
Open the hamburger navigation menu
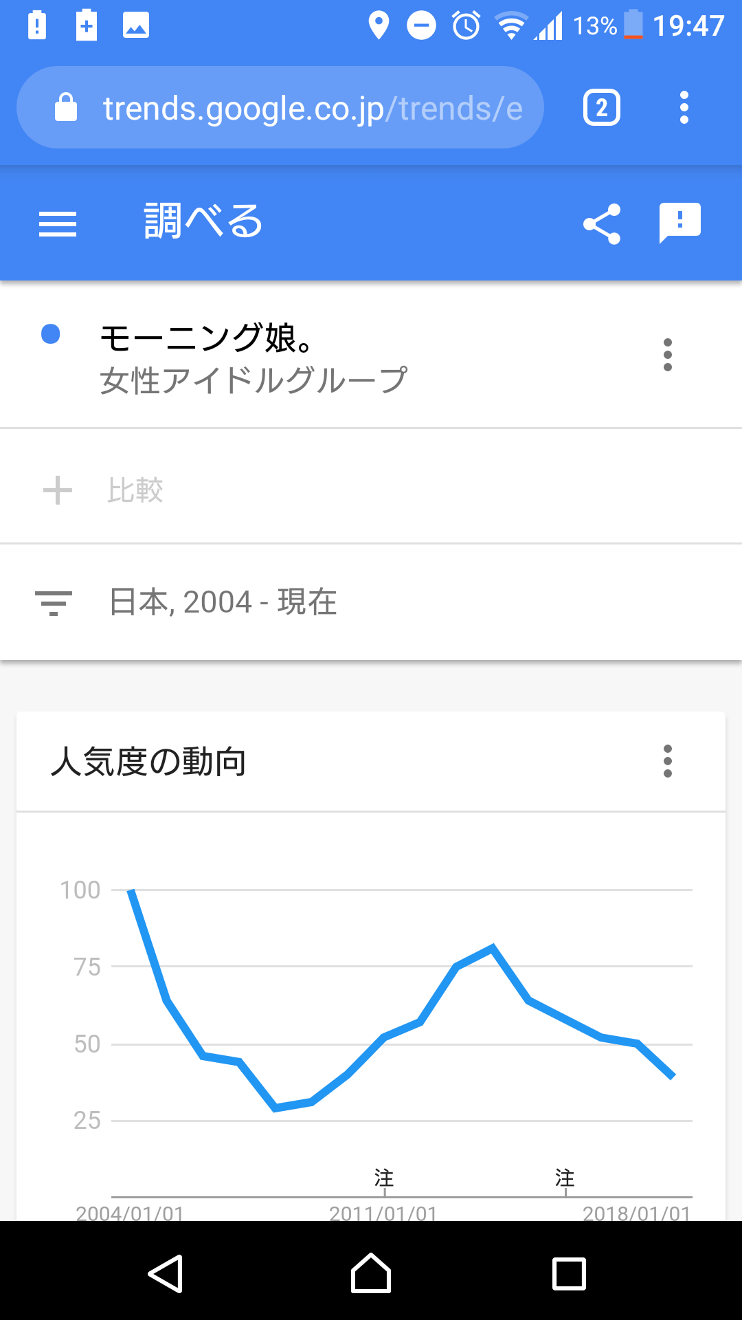58,224
